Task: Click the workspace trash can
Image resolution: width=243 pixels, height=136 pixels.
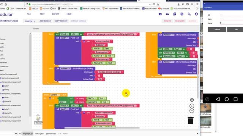Action: [x=191, y=121]
